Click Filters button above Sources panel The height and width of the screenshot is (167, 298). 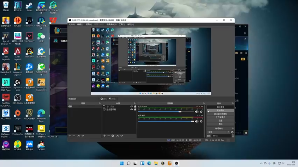click(112, 99)
